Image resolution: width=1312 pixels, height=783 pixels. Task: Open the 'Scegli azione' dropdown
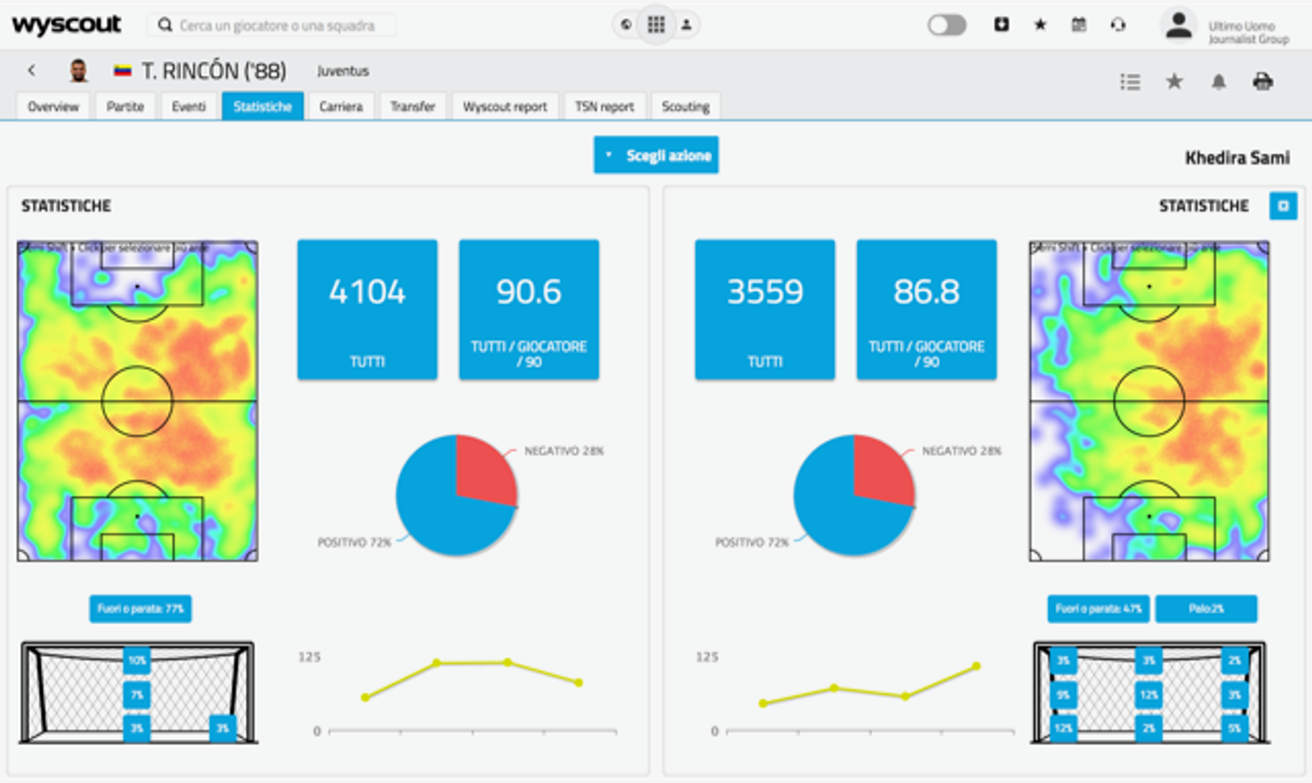pos(656,155)
